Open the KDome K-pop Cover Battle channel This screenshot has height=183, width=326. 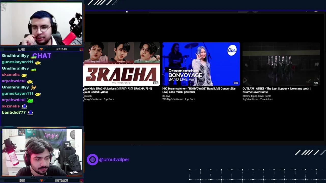click(x=257, y=96)
